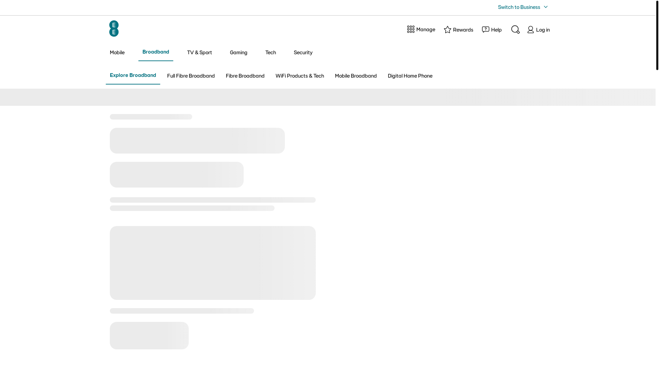659x371 pixels.
Task: Go to Fibre Broadband
Action: [x=245, y=76]
